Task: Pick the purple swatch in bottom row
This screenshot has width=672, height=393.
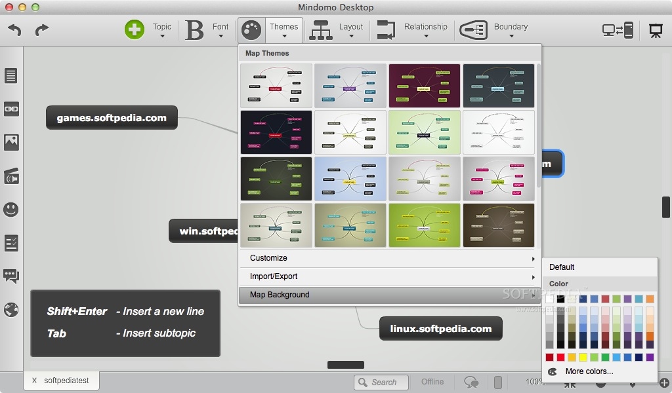Action: [x=650, y=357]
